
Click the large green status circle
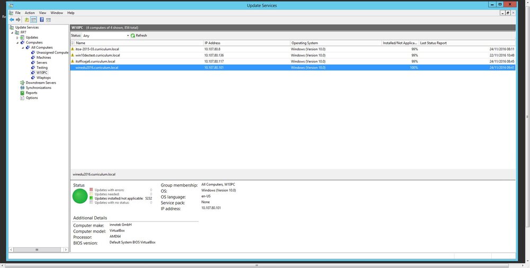point(80,196)
